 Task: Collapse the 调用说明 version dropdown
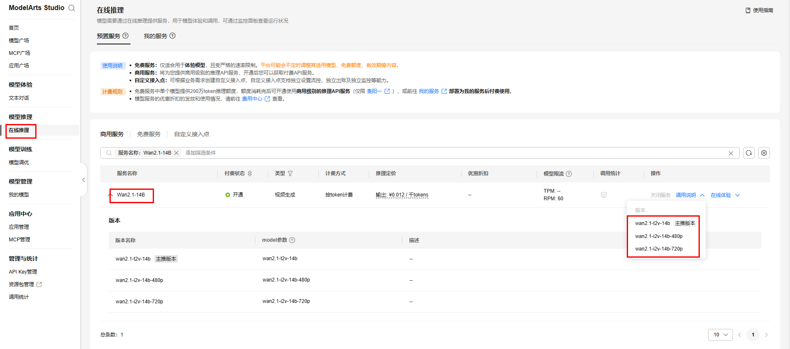click(x=702, y=195)
